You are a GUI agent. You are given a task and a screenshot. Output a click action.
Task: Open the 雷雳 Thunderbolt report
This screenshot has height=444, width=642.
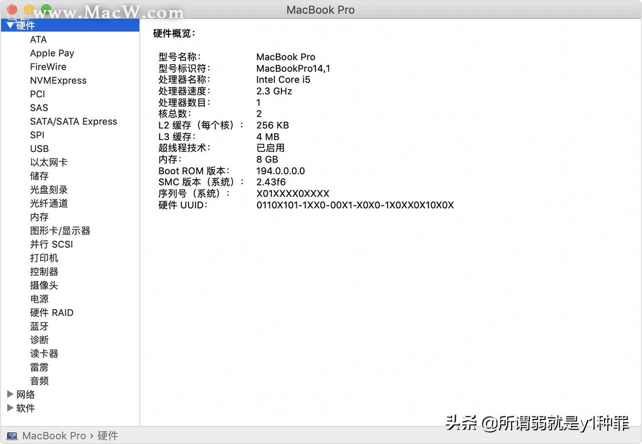[x=39, y=367]
